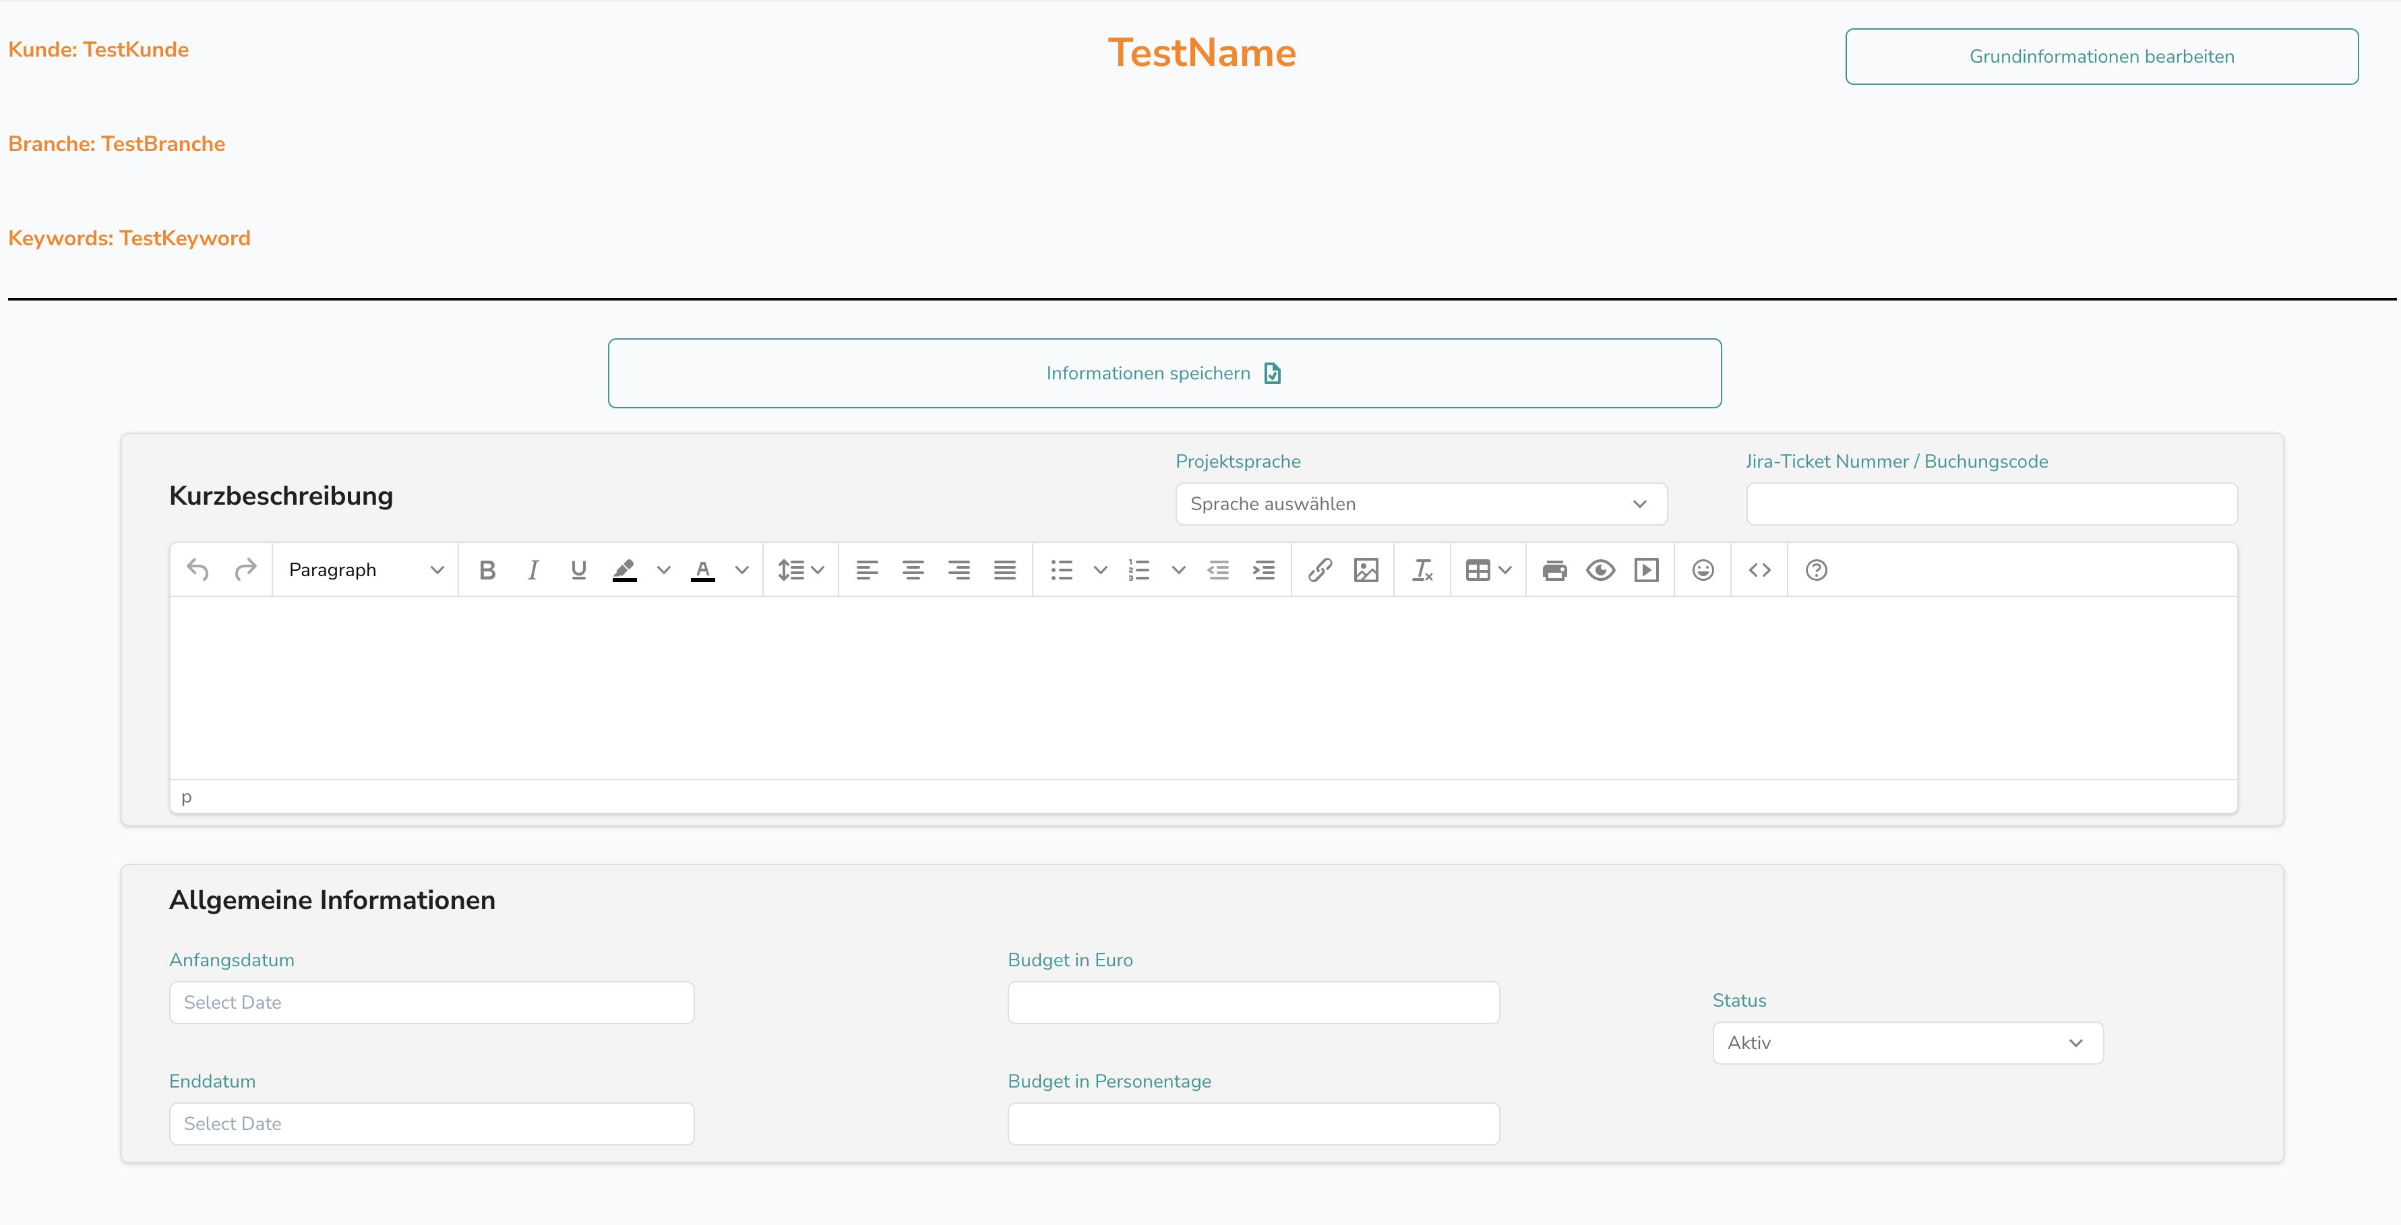Toggle Italic text formatting
Viewport: 2401px width, 1225px height.
point(531,569)
